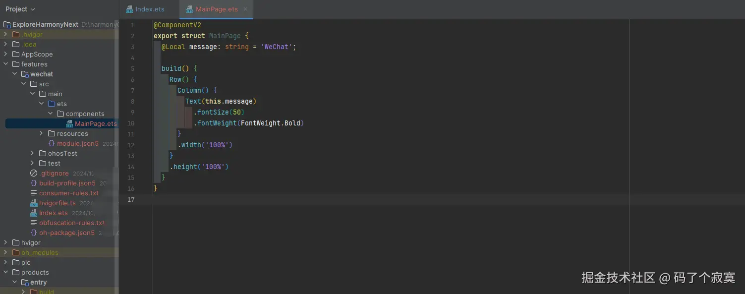The width and height of the screenshot is (745, 294).
Task: Click the entry module folder icon
Action: point(25,282)
